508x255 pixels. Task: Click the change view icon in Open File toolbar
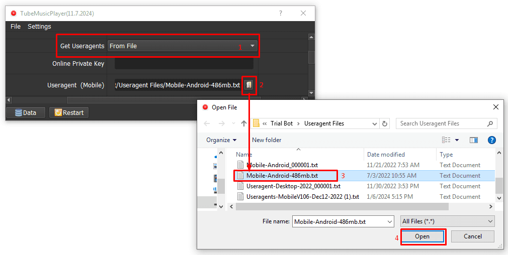coord(446,140)
